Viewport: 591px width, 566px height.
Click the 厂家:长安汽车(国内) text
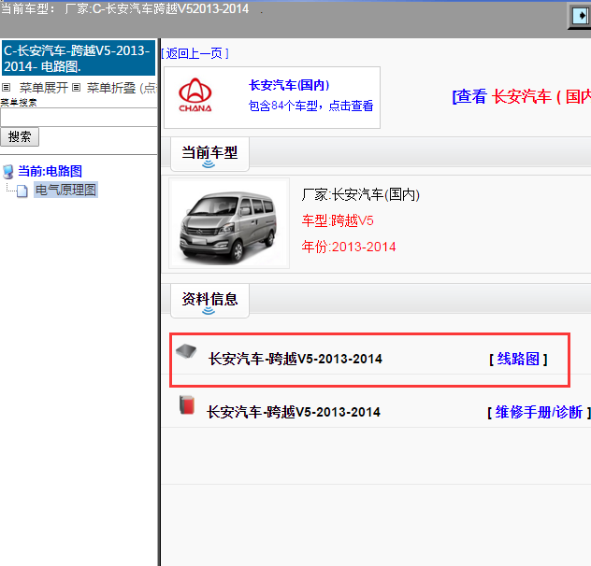click(x=360, y=194)
